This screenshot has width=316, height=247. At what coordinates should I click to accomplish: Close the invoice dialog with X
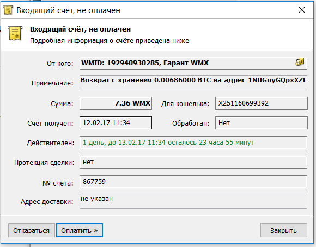click(302, 10)
